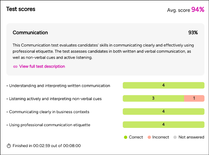Image resolution: width=209 pixels, height=155 pixels.
Task: Click the stopwatch timer icon
Action: tap(9, 146)
